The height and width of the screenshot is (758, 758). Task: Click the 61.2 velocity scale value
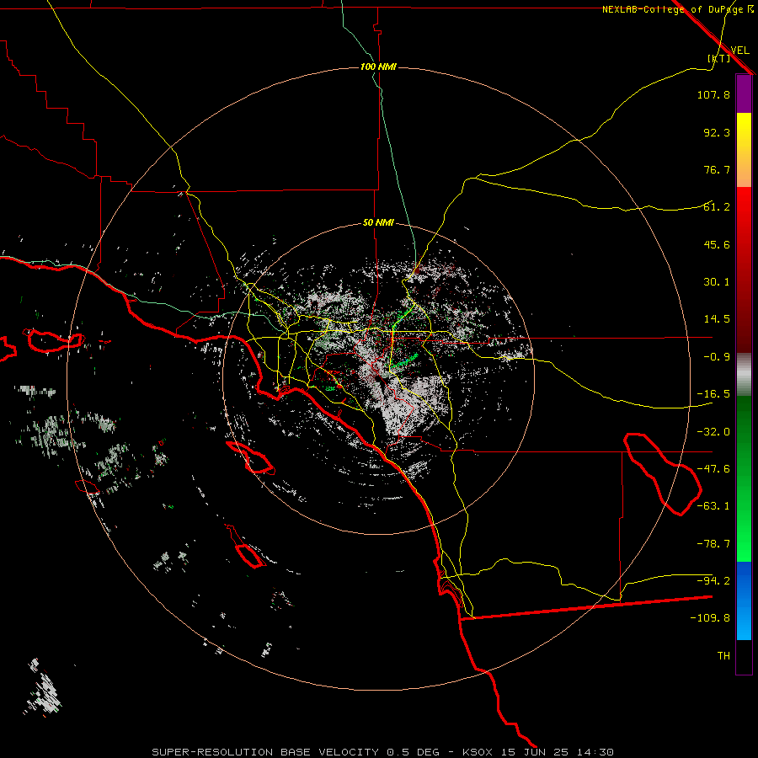click(x=717, y=207)
